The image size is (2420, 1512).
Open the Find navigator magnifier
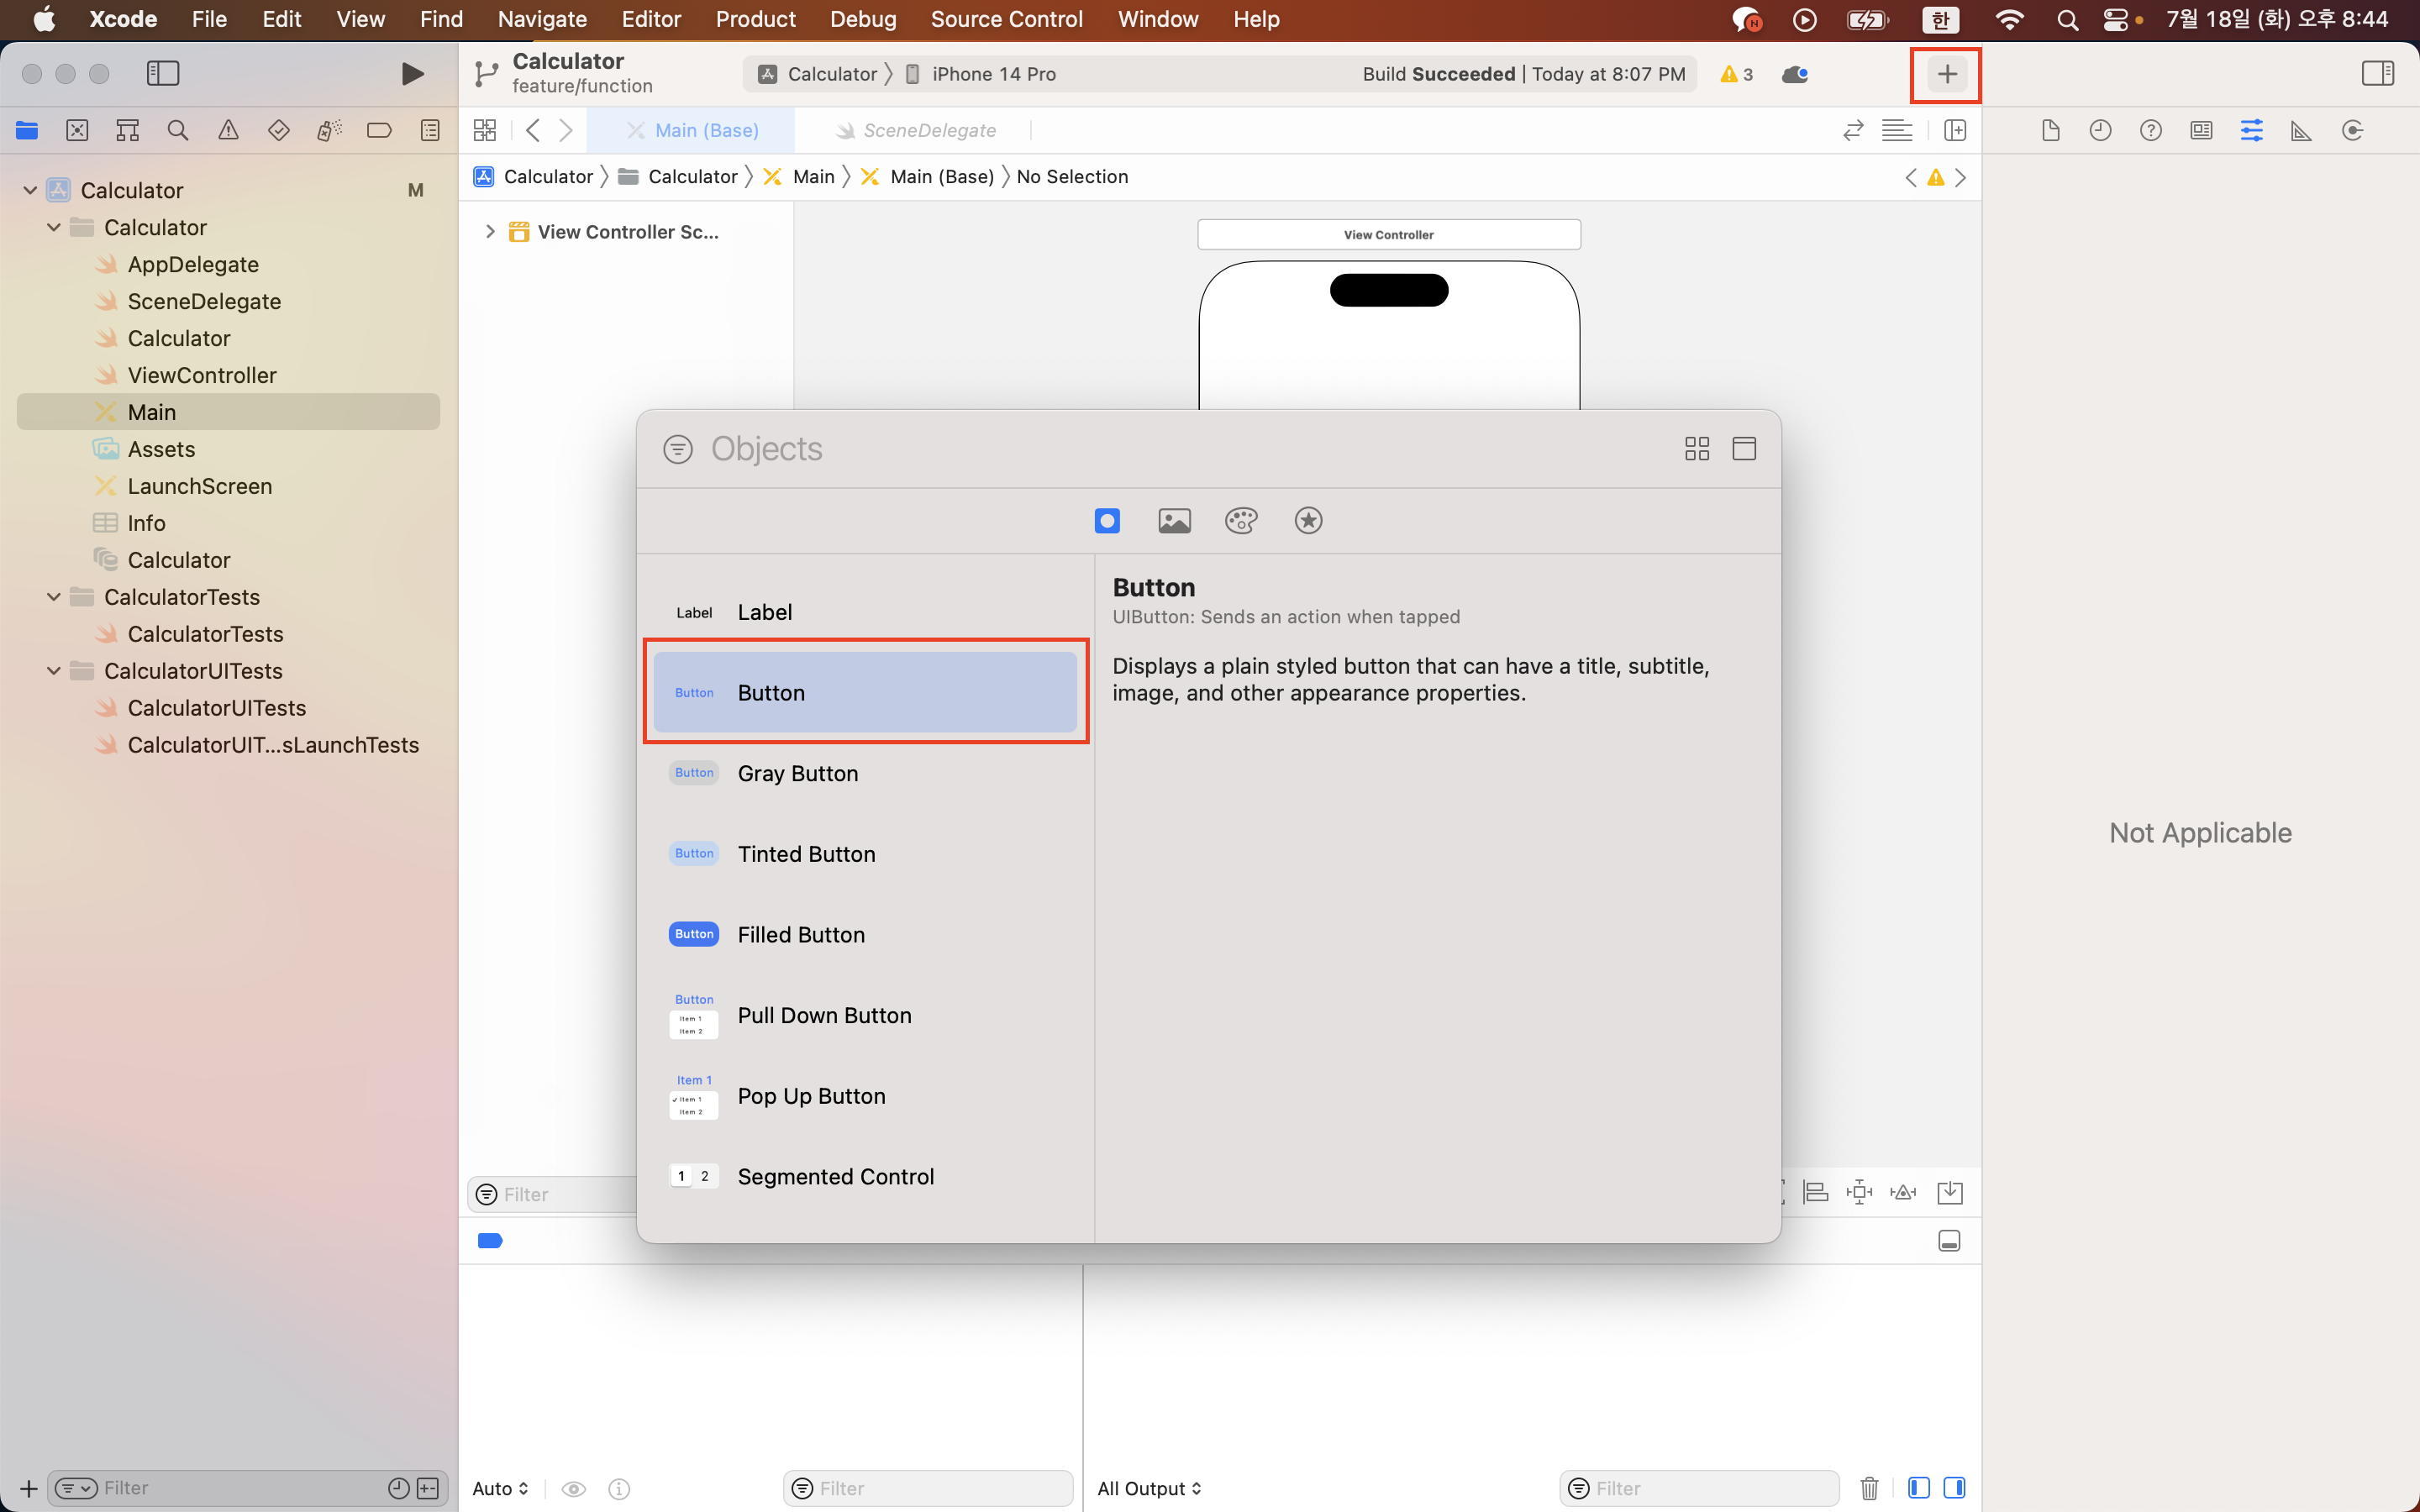click(x=178, y=130)
